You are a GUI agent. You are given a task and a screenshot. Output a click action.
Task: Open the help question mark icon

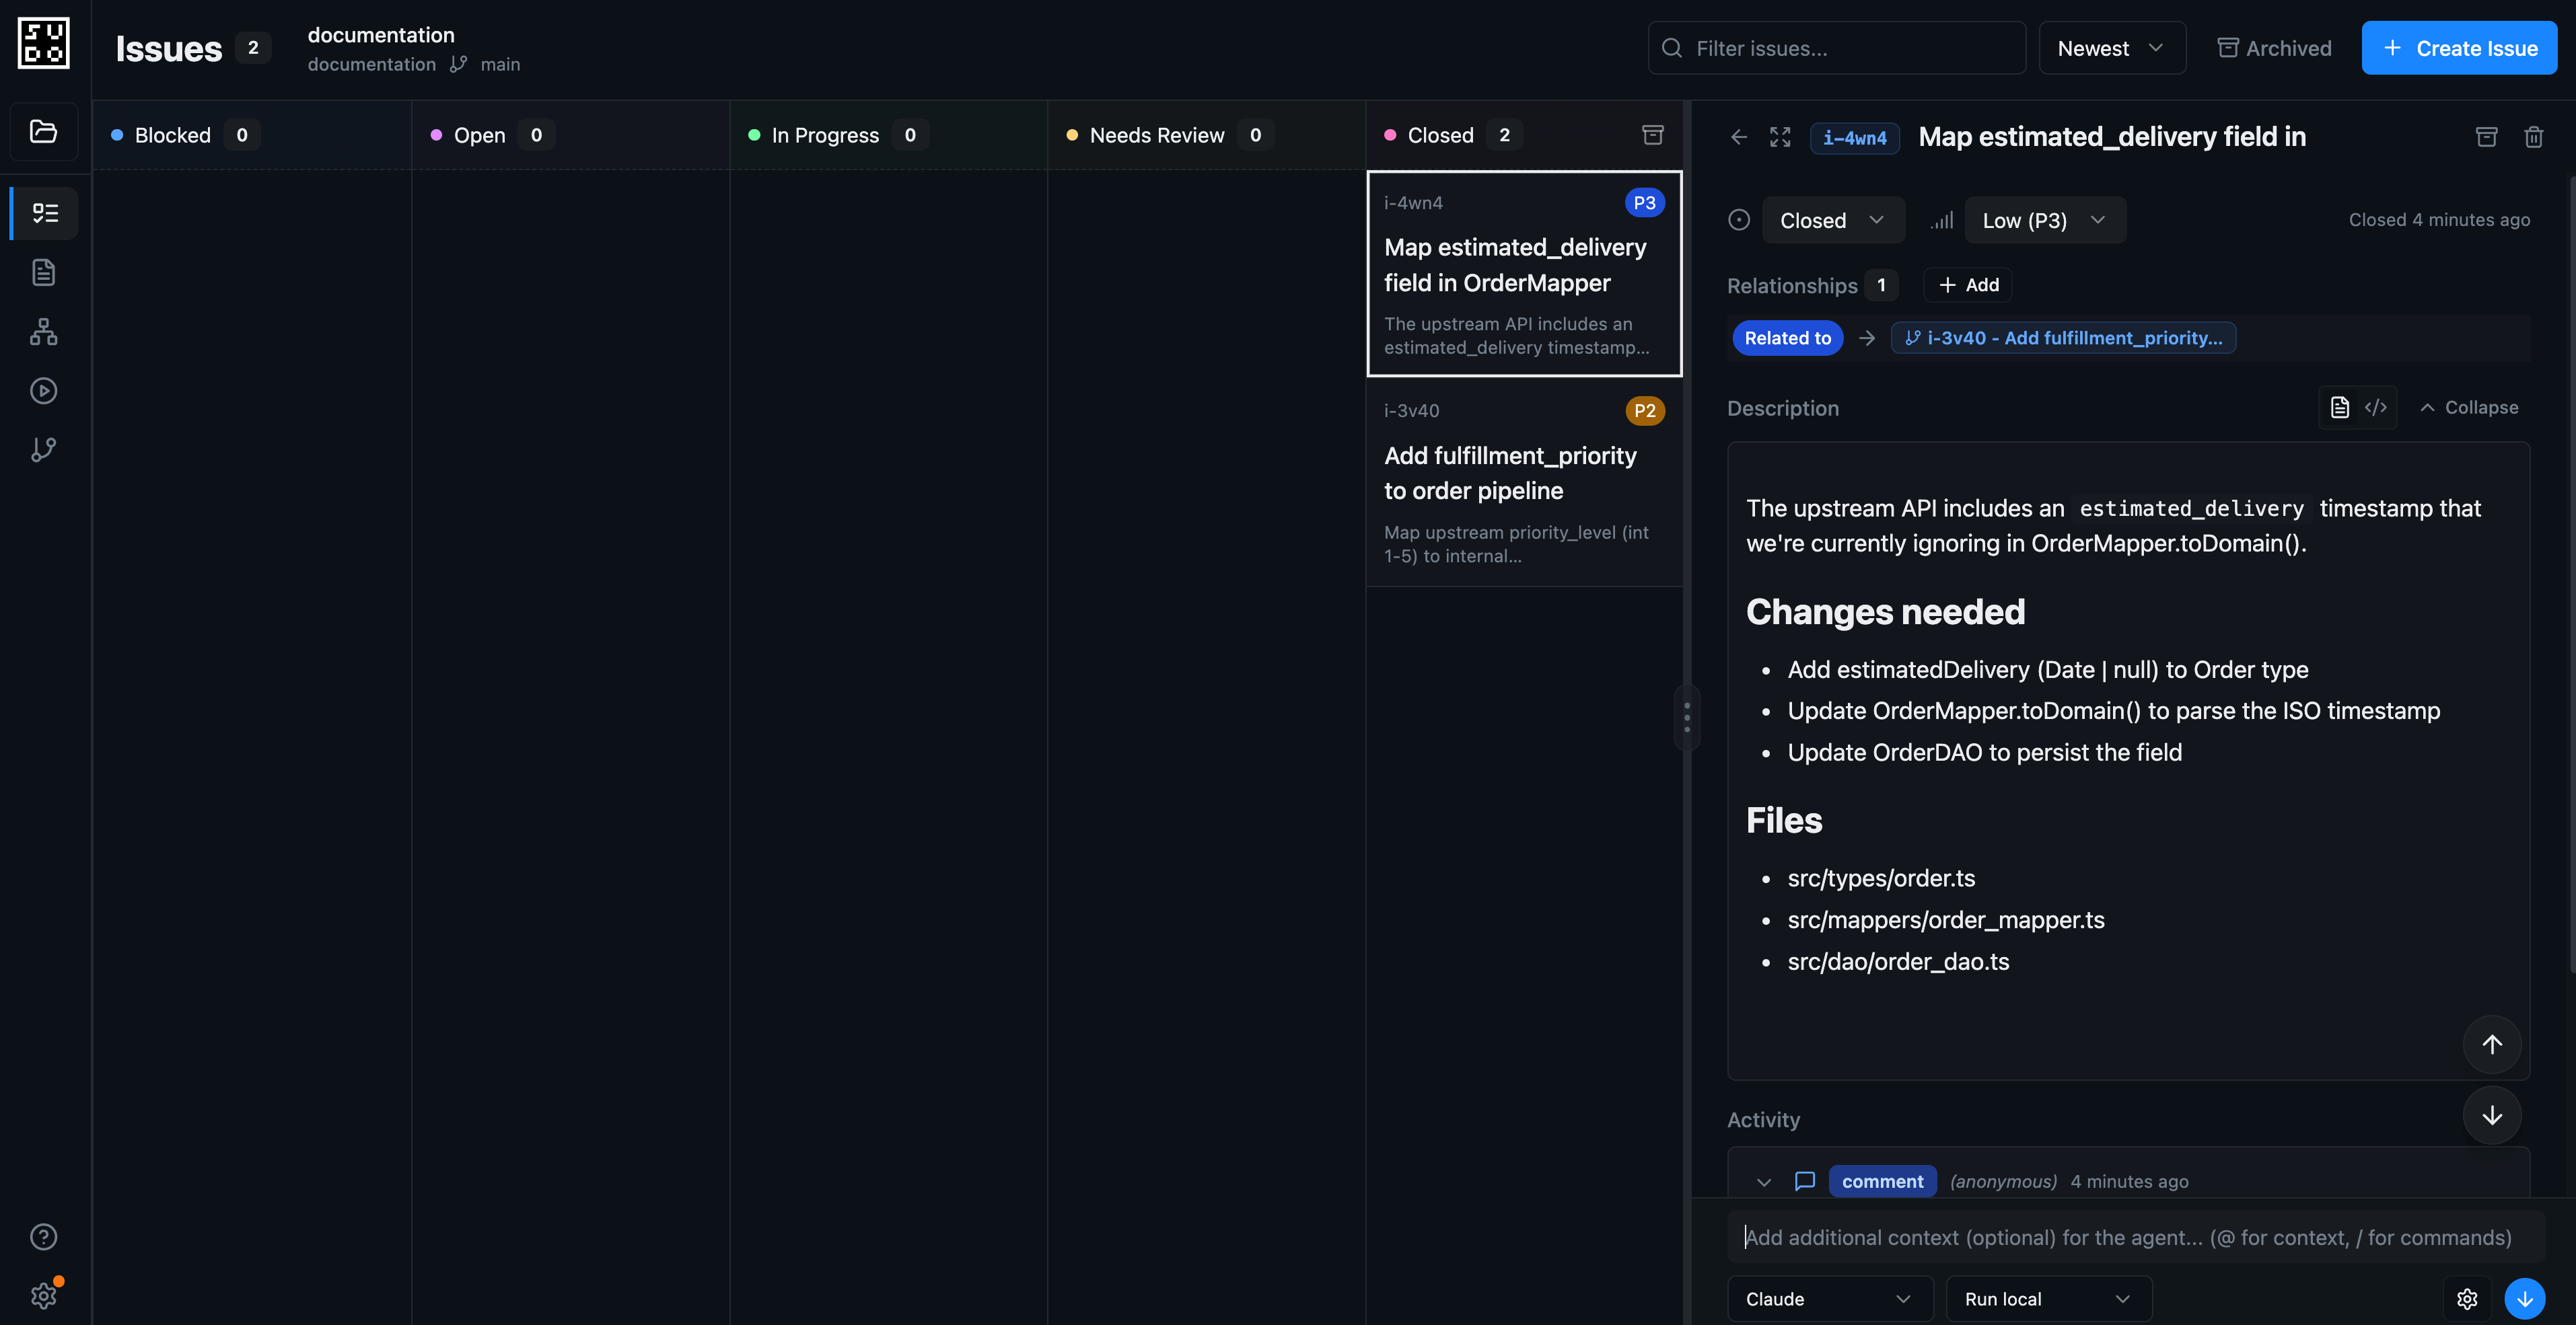[x=44, y=1237]
